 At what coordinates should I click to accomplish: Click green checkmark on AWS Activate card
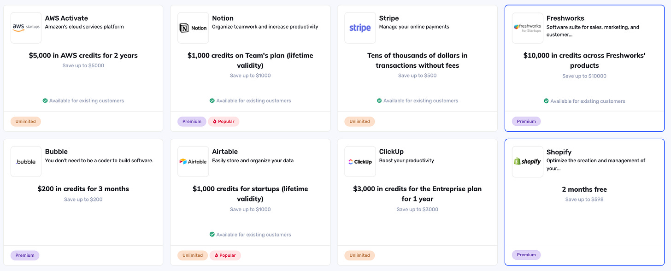(x=45, y=100)
